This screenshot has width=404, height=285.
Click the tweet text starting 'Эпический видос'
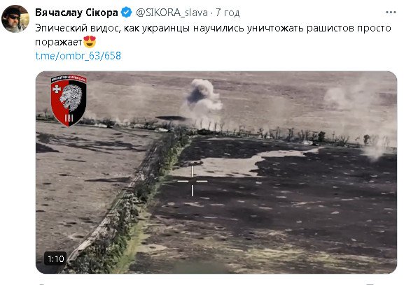point(213,35)
